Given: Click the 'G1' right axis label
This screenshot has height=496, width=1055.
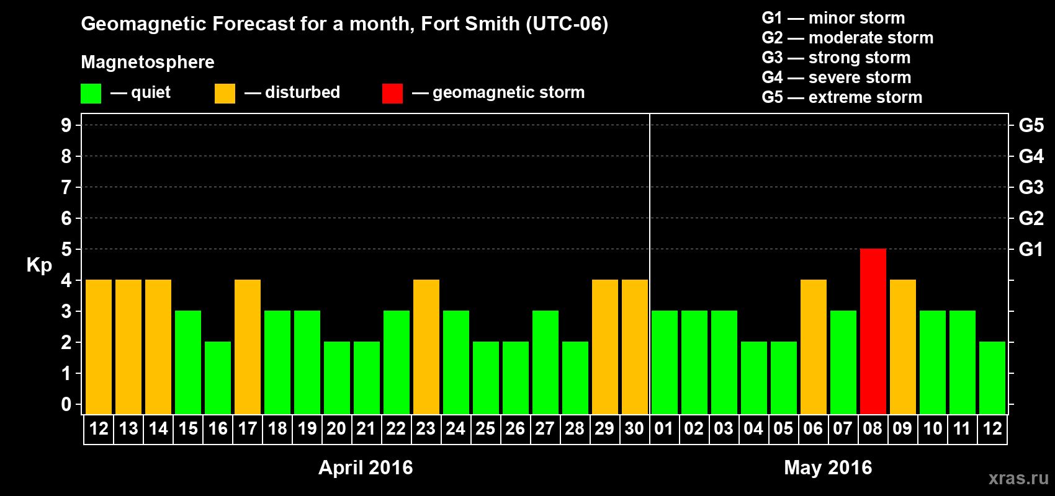Looking at the screenshot, I should pos(1031,249).
